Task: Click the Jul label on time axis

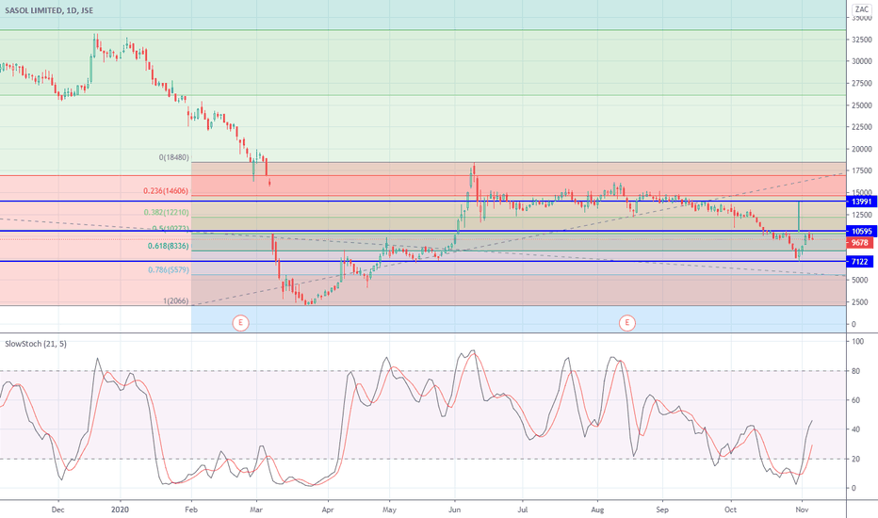Action: tap(523, 510)
